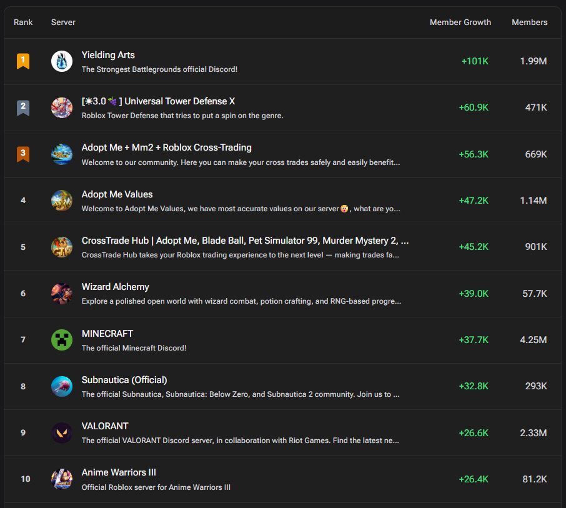This screenshot has width=566, height=508.
Task: Open the Subnautica (Official) server avatar
Action: pyautogui.click(x=62, y=386)
